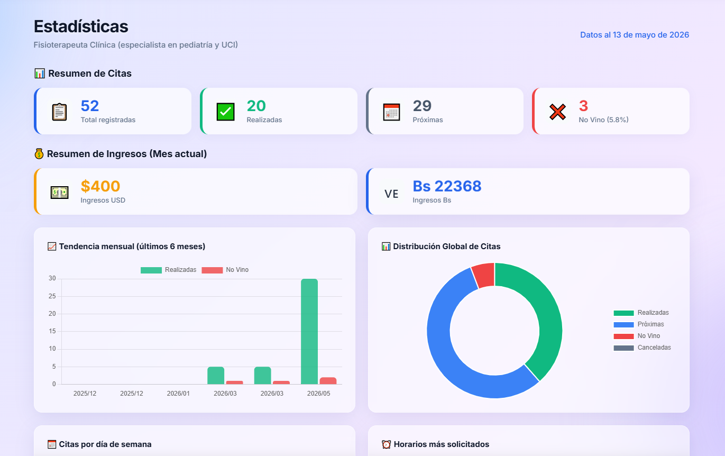Click the tall green bar for 2026/05
Viewport: 725px width, 456px height.
pos(309,331)
